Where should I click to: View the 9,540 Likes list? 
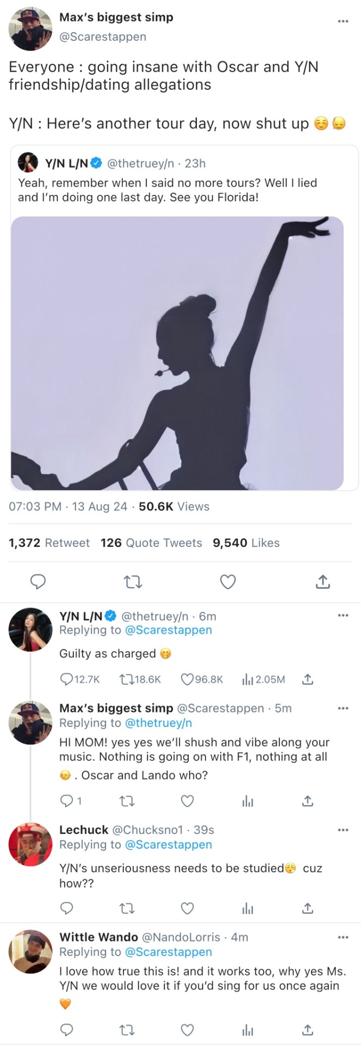point(246,543)
